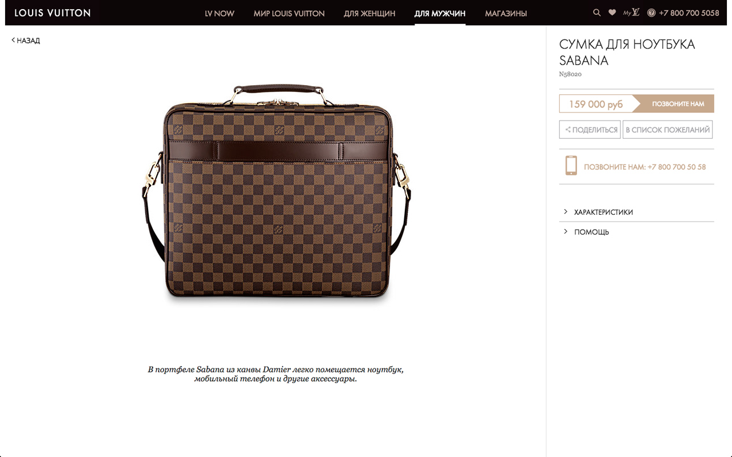
Task: Click the back chevron next to Назад
Action: [13, 40]
